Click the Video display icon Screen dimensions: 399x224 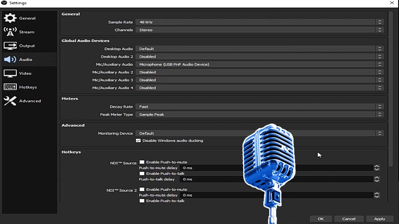click(x=10, y=73)
